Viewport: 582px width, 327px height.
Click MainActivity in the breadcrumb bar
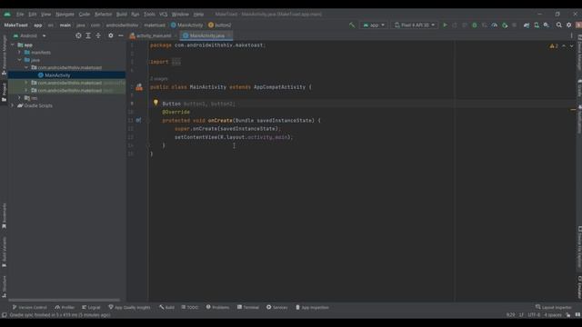click(187, 25)
